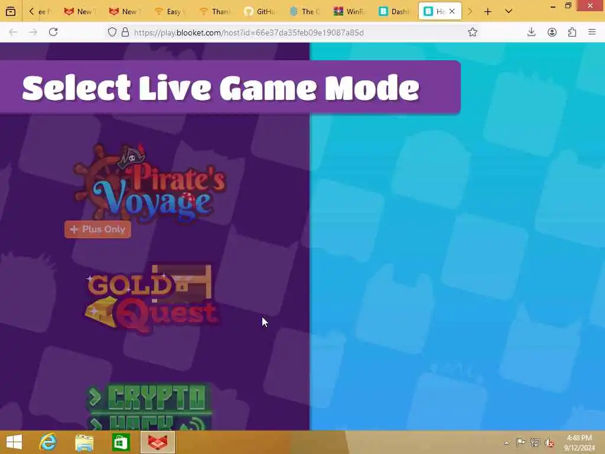The height and width of the screenshot is (454, 605).
Task: Click the taskbar clock showing 4:48 PM
Action: coord(579,443)
